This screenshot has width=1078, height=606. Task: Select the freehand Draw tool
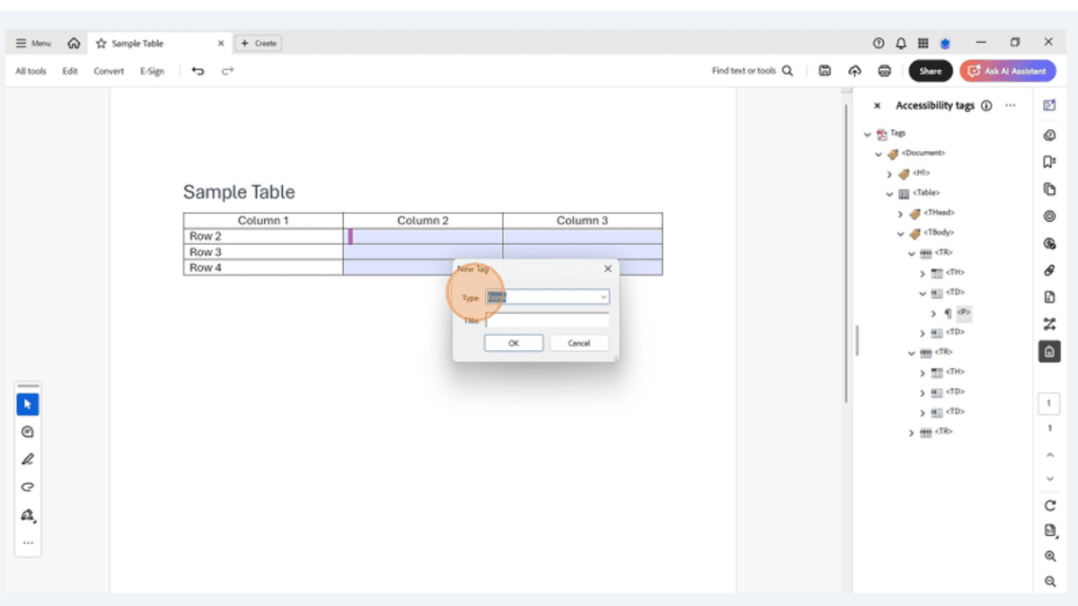(x=27, y=487)
